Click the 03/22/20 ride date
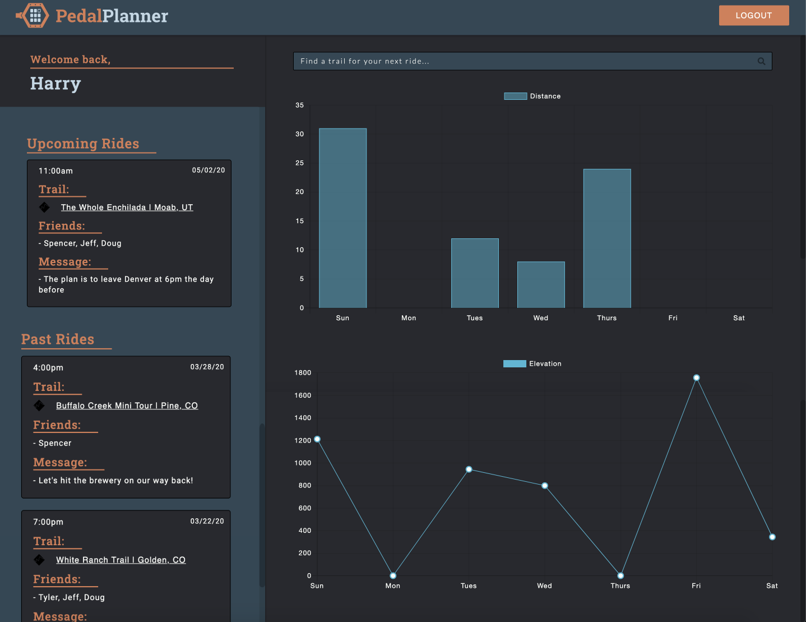806x622 pixels. coord(207,521)
